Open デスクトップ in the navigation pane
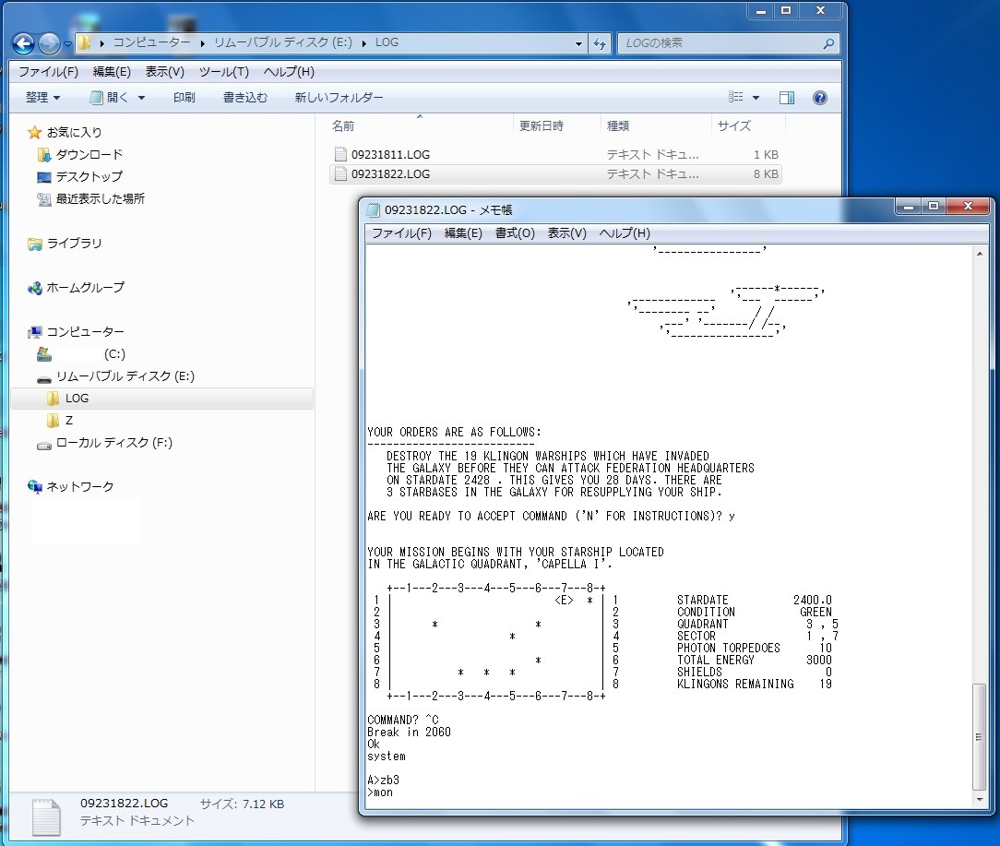 (x=89, y=176)
